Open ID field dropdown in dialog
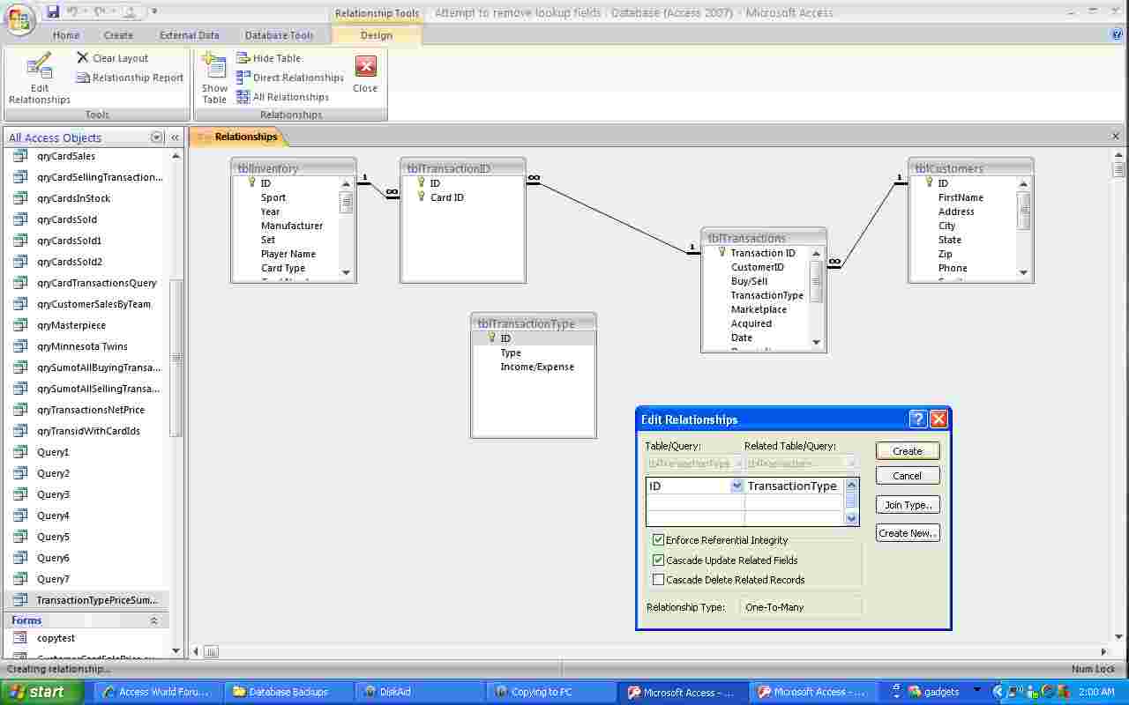Image resolution: width=1129 pixels, height=705 pixels. (737, 486)
